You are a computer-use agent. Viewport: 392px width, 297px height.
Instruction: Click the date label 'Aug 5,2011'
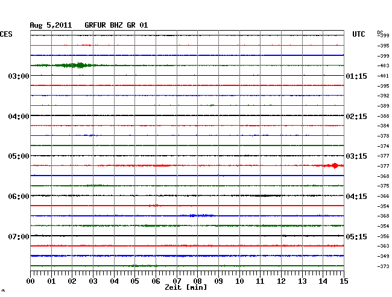51,25
